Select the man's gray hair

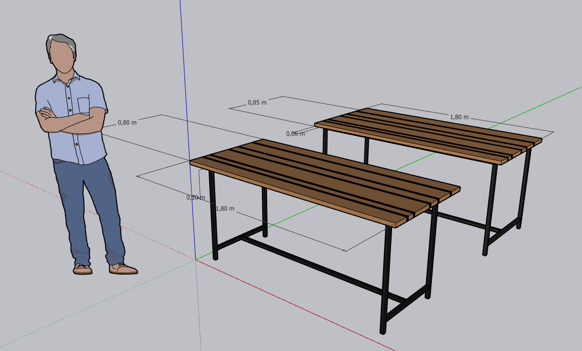point(61,43)
